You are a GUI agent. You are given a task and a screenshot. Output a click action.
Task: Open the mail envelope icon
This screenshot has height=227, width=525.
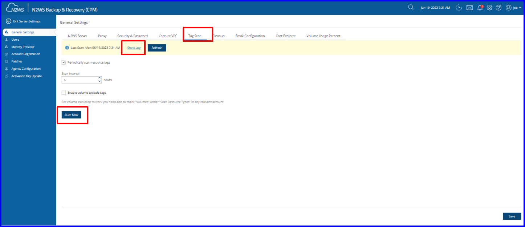tap(469, 8)
